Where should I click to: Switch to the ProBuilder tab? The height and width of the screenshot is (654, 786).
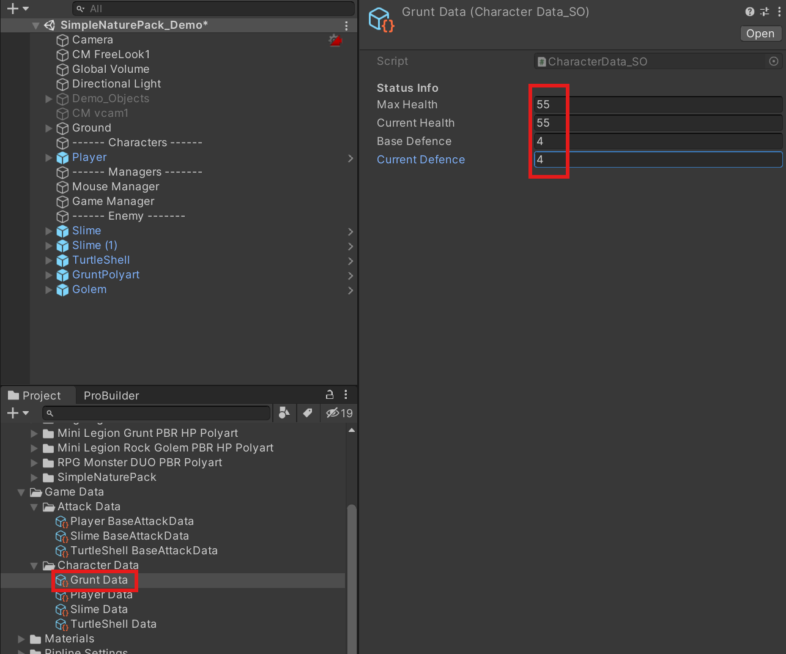click(x=111, y=395)
